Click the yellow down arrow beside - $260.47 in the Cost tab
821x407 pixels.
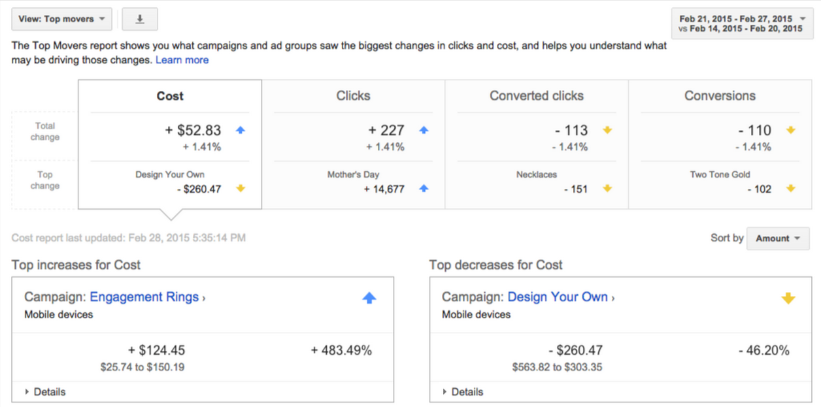[241, 189]
